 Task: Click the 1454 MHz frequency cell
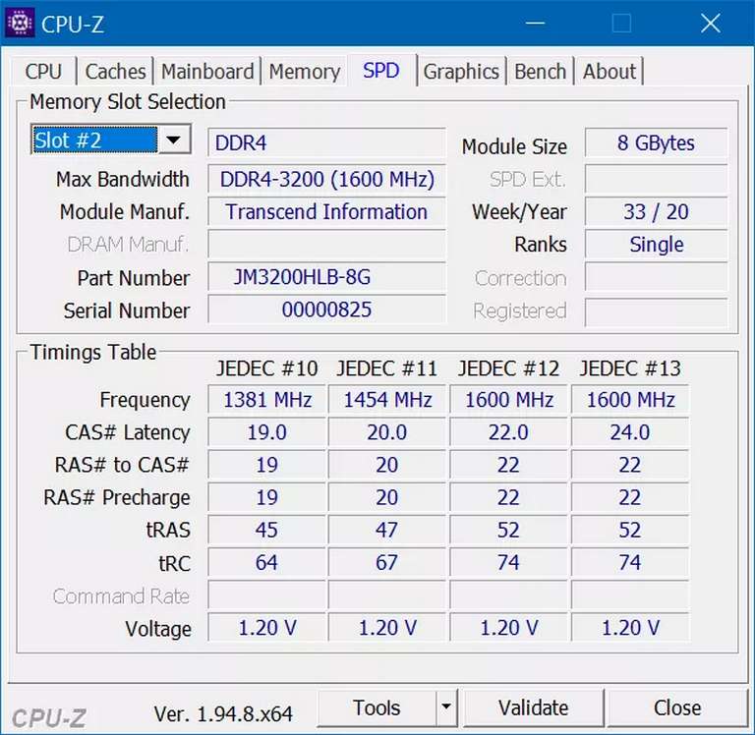coord(387,400)
